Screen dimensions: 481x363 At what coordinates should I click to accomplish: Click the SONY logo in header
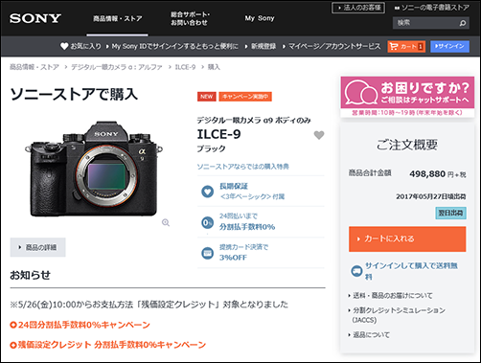coord(35,18)
